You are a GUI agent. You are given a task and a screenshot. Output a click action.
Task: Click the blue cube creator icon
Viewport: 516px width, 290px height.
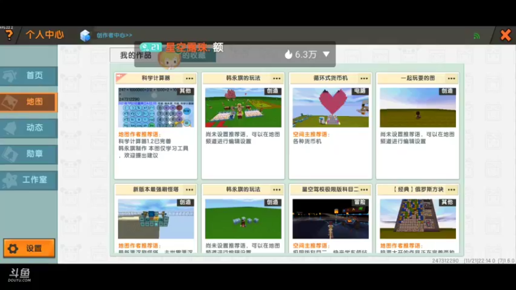85,35
